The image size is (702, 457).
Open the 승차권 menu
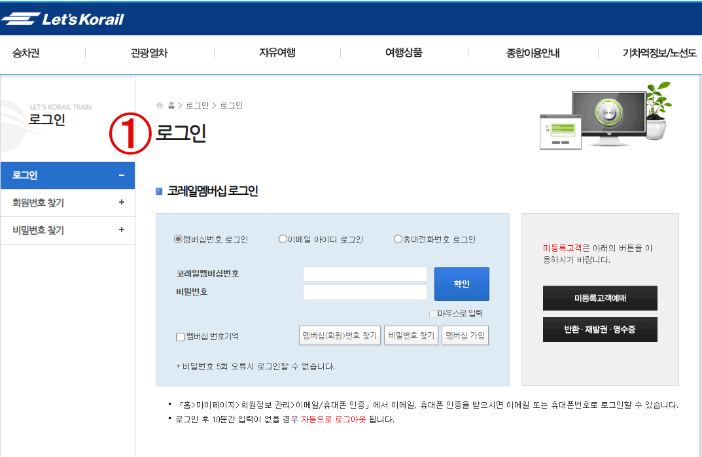(x=26, y=53)
